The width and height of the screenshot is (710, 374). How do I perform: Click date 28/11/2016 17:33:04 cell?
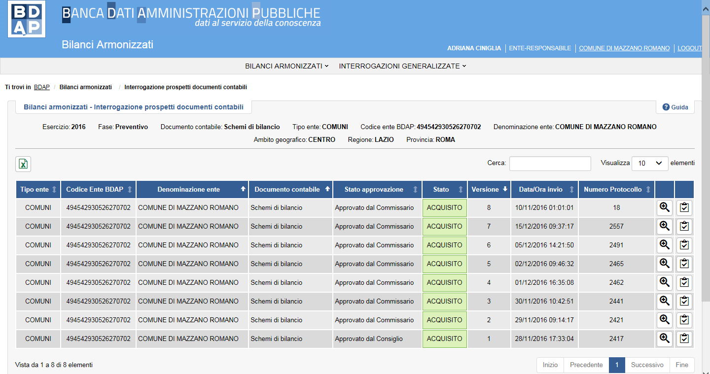(544, 339)
